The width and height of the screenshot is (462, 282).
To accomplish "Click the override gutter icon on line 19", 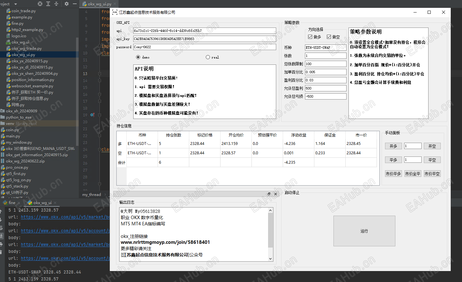I will [92, 115].
